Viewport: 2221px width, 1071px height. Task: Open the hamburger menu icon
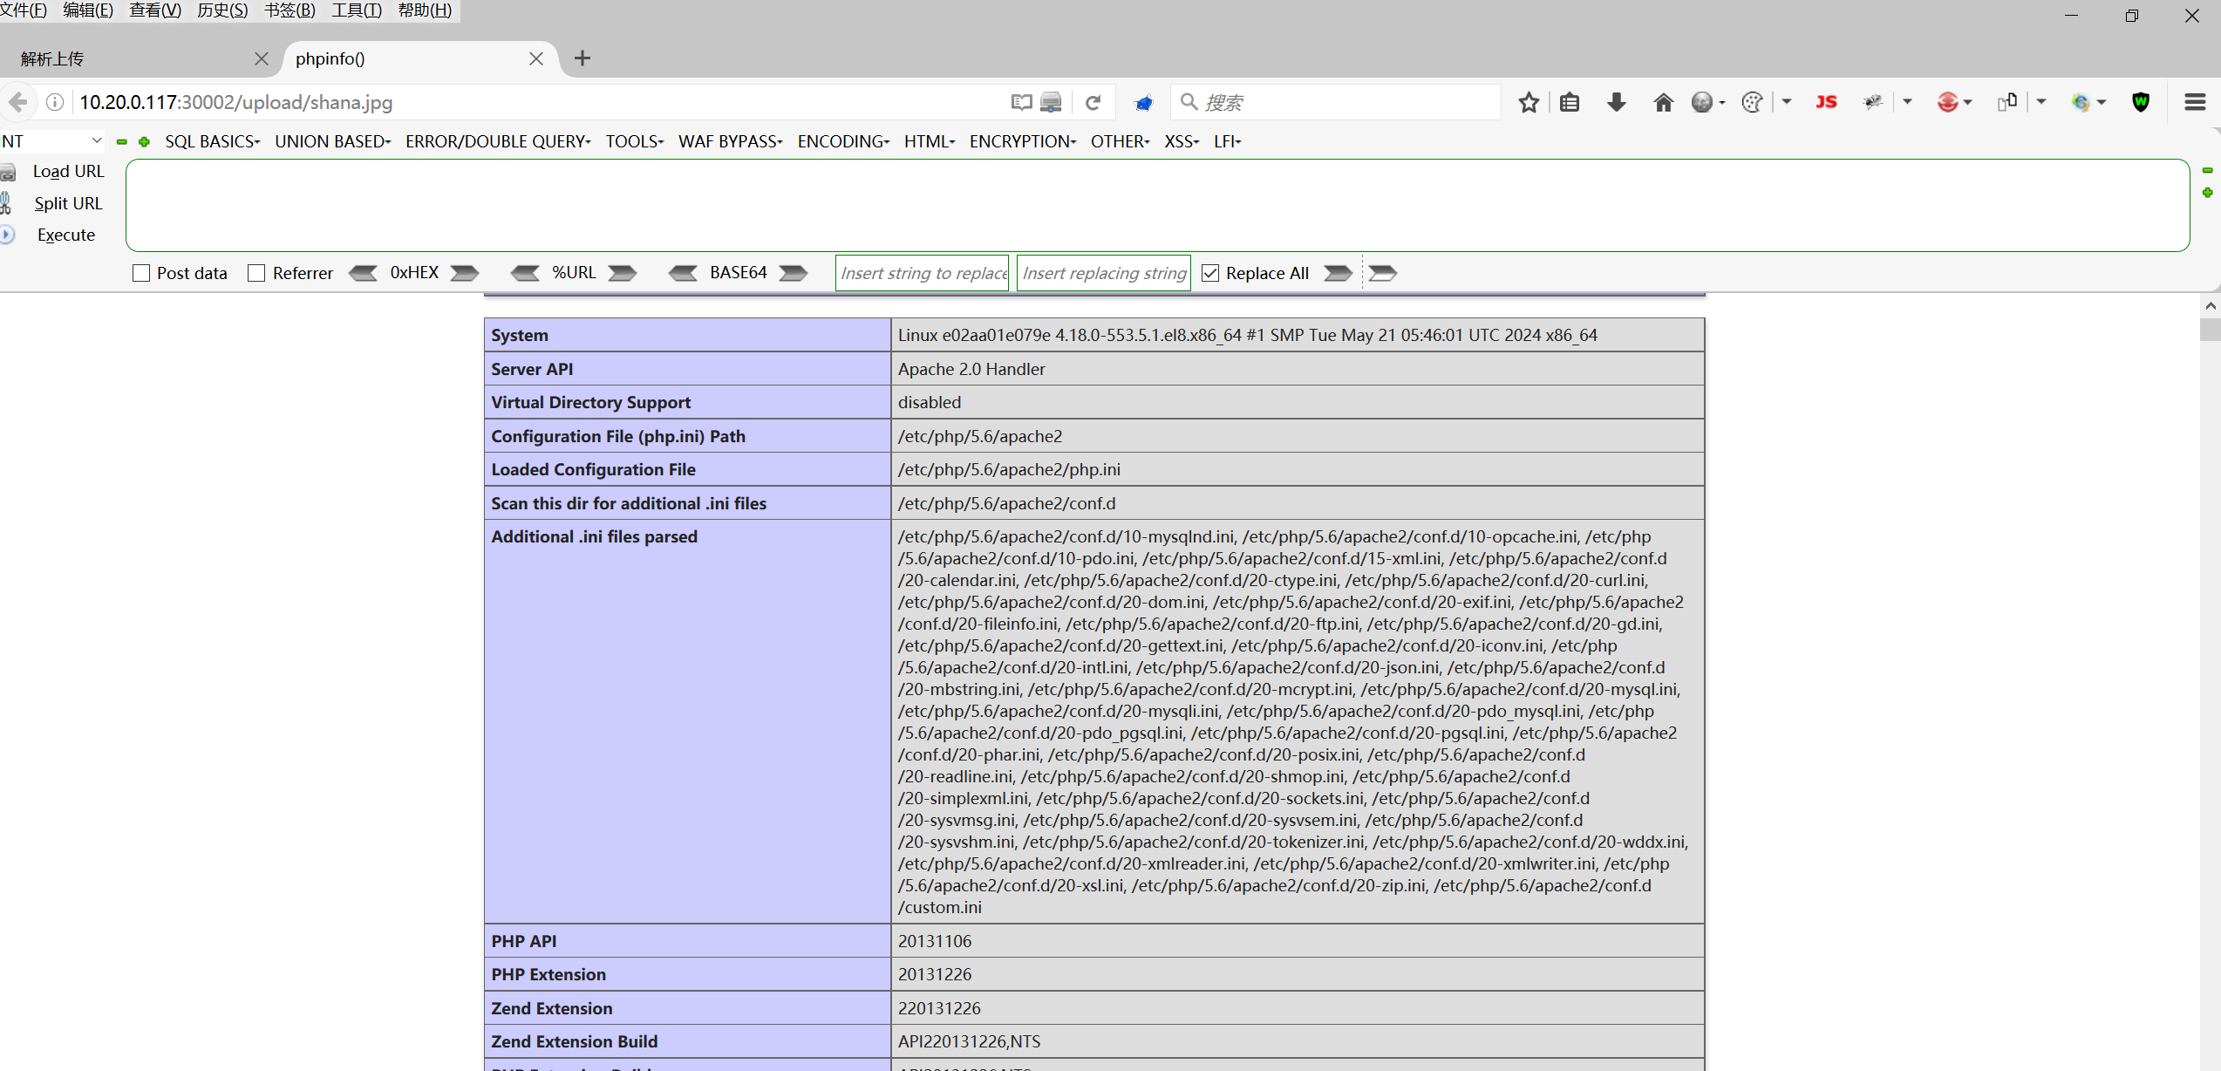pos(2195,103)
